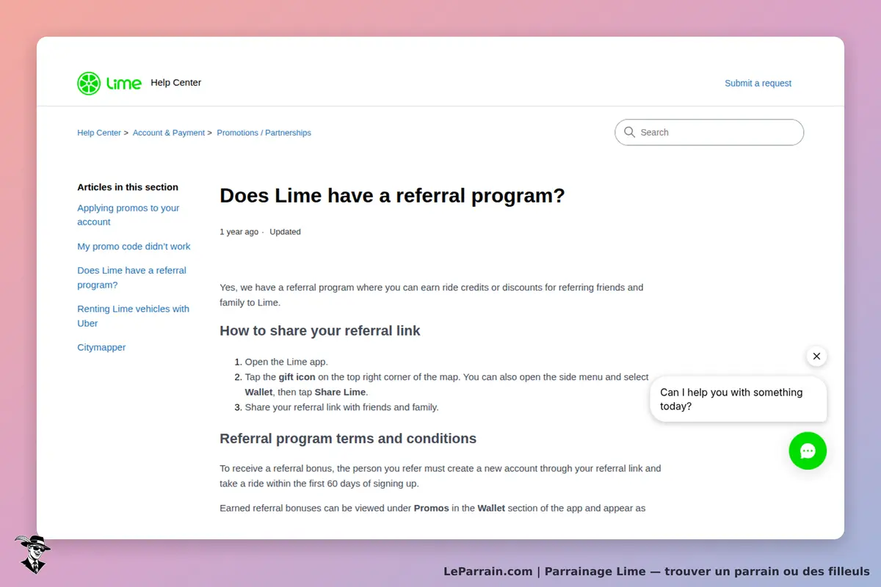Click the Help Center header text
Image resolution: width=881 pixels, height=587 pixels.
coord(175,82)
